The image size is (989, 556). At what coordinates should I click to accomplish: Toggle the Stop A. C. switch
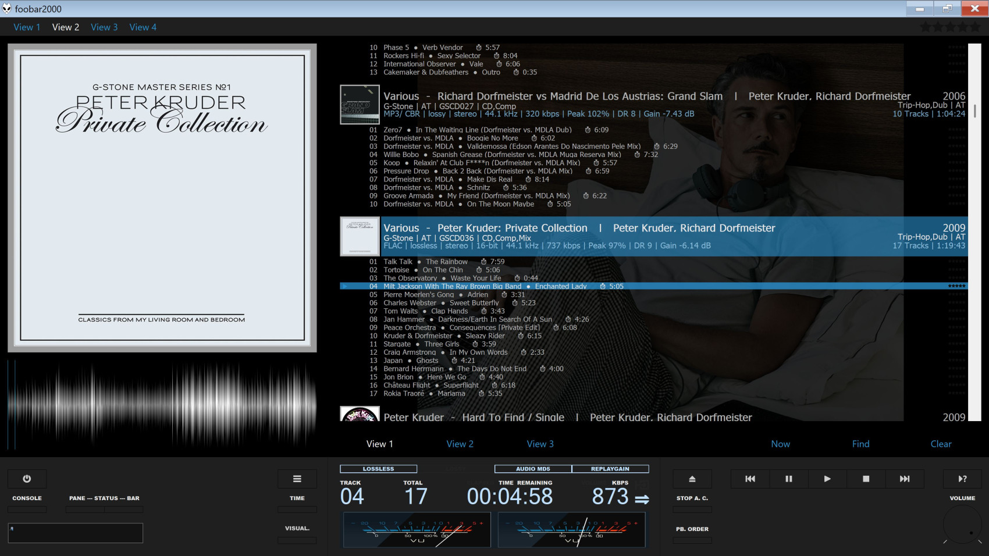tap(692, 509)
